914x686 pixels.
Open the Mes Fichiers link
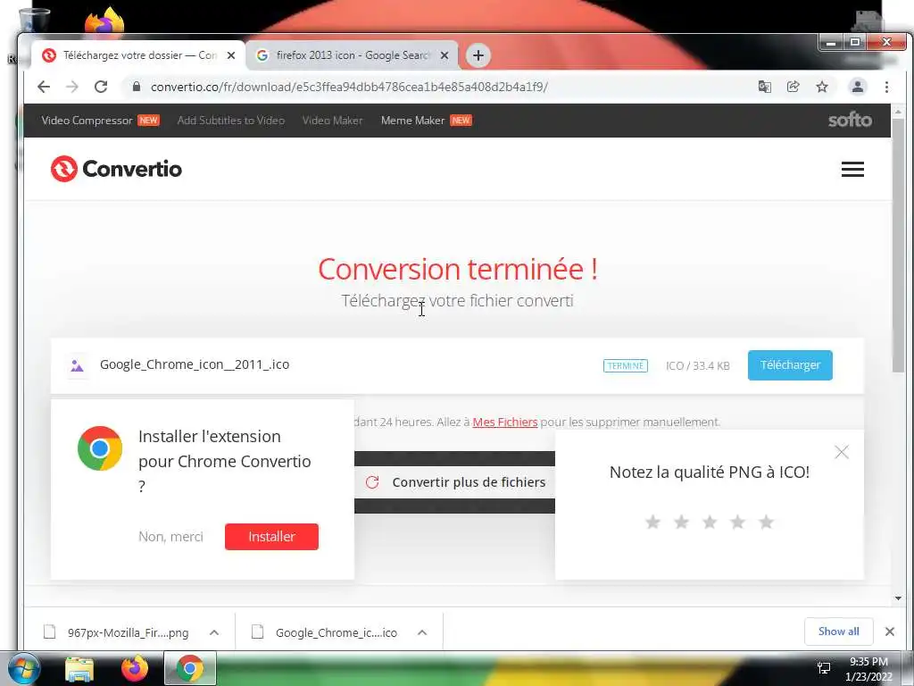[x=505, y=422]
